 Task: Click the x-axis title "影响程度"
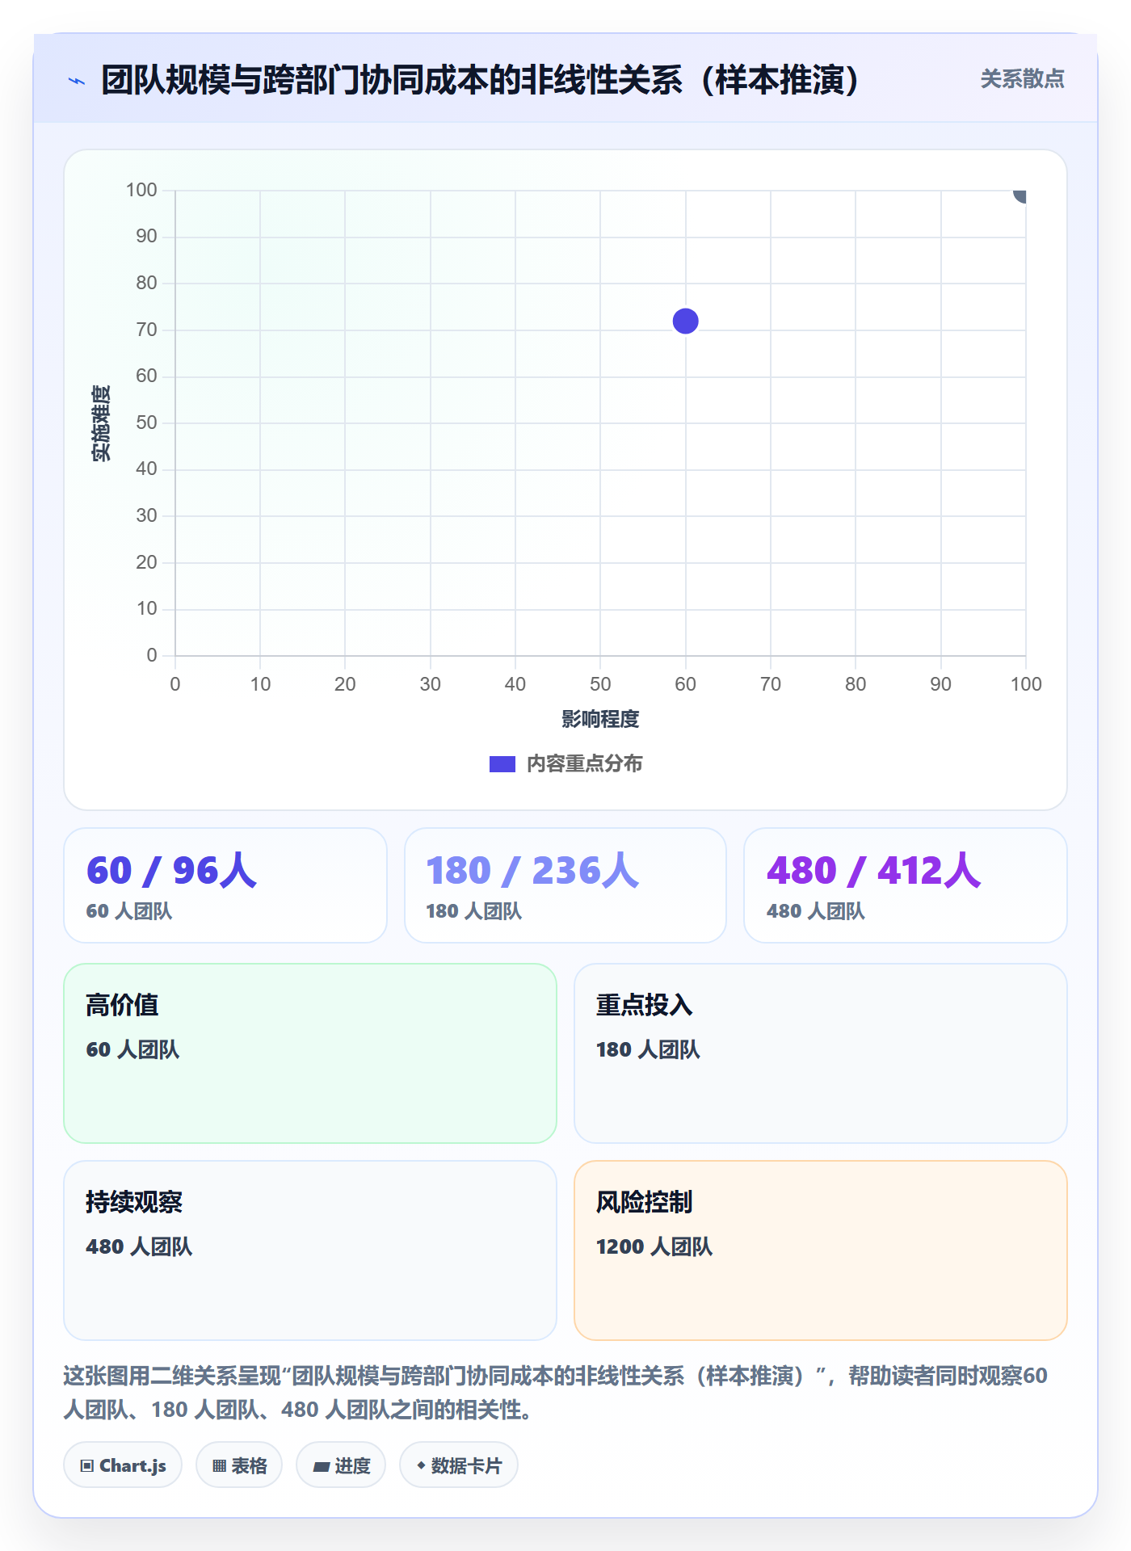[600, 719]
